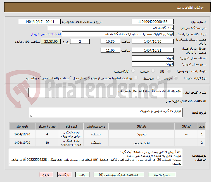Click the remaining days field showing 2

coord(80,41)
